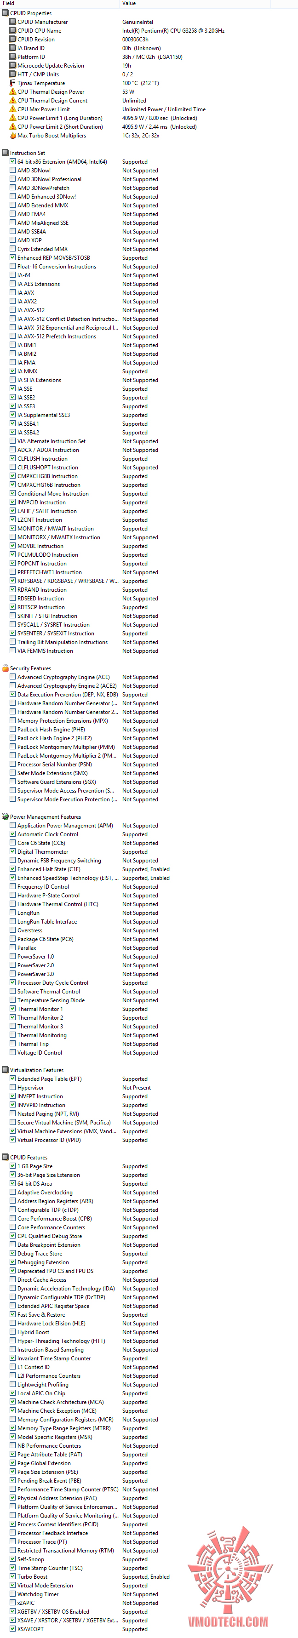
Task: Click the chip icon beside CPUID Manufacturer
Action: pyautogui.click(x=13, y=22)
